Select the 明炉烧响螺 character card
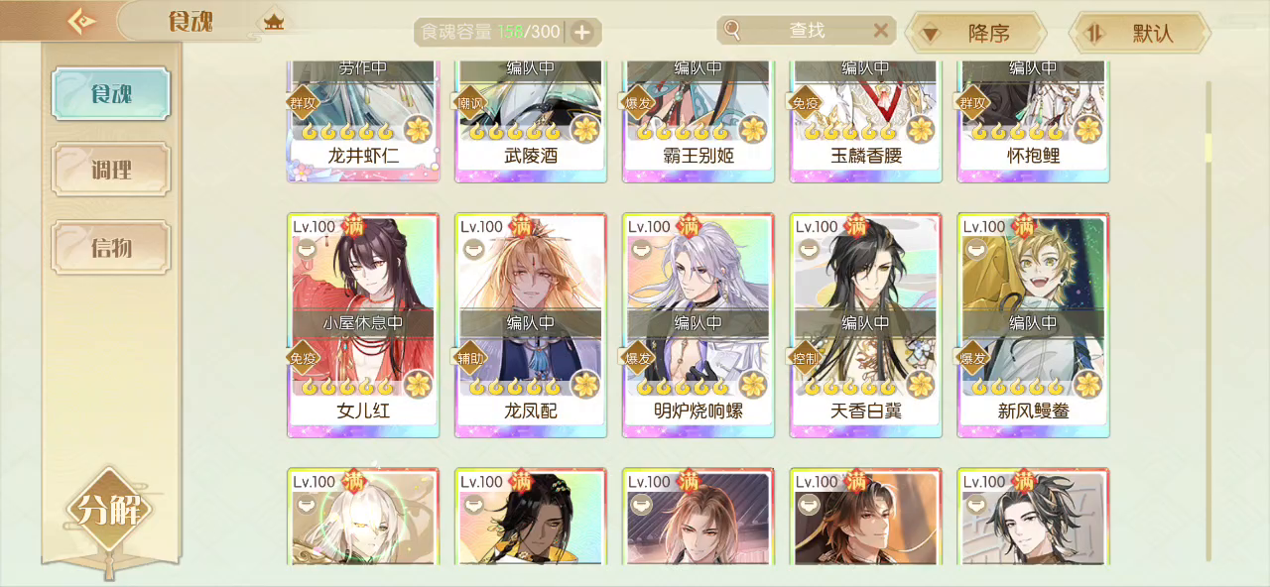The width and height of the screenshot is (1270, 587). coord(698,325)
